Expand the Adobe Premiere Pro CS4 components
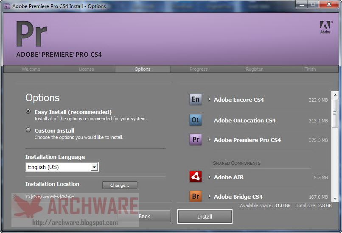Image resolution: width=342 pixels, height=233 pixels. 209,140
